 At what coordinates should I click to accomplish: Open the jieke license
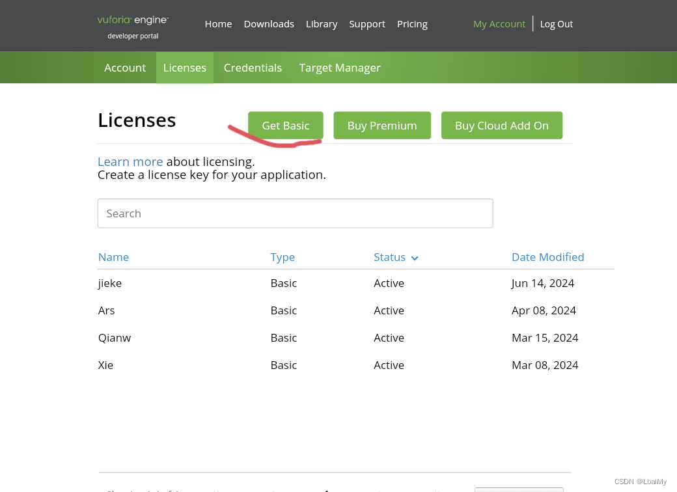(x=109, y=283)
